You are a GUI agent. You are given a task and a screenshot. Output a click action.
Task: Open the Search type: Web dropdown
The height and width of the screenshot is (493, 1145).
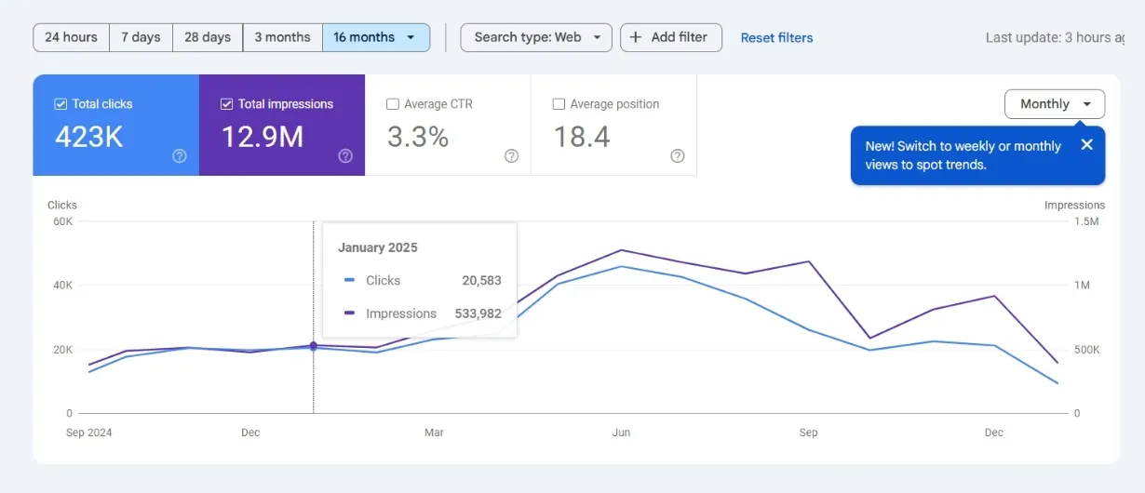pyautogui.click(x=536, y=37)
